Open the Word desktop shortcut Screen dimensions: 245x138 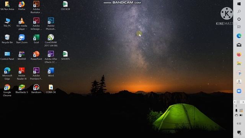tap(51, 72)
